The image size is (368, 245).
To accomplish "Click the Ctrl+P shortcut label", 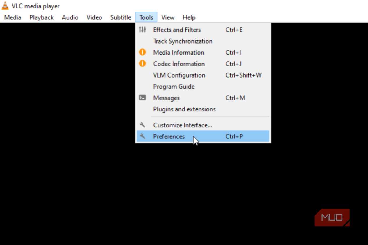I will click(234, 136).
